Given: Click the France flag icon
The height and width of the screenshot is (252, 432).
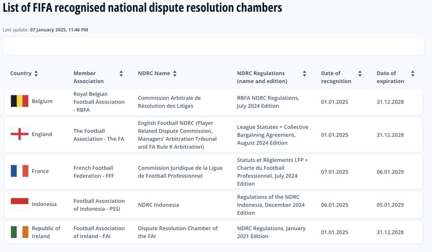Looking at the screenshot, I should [19, 171].
